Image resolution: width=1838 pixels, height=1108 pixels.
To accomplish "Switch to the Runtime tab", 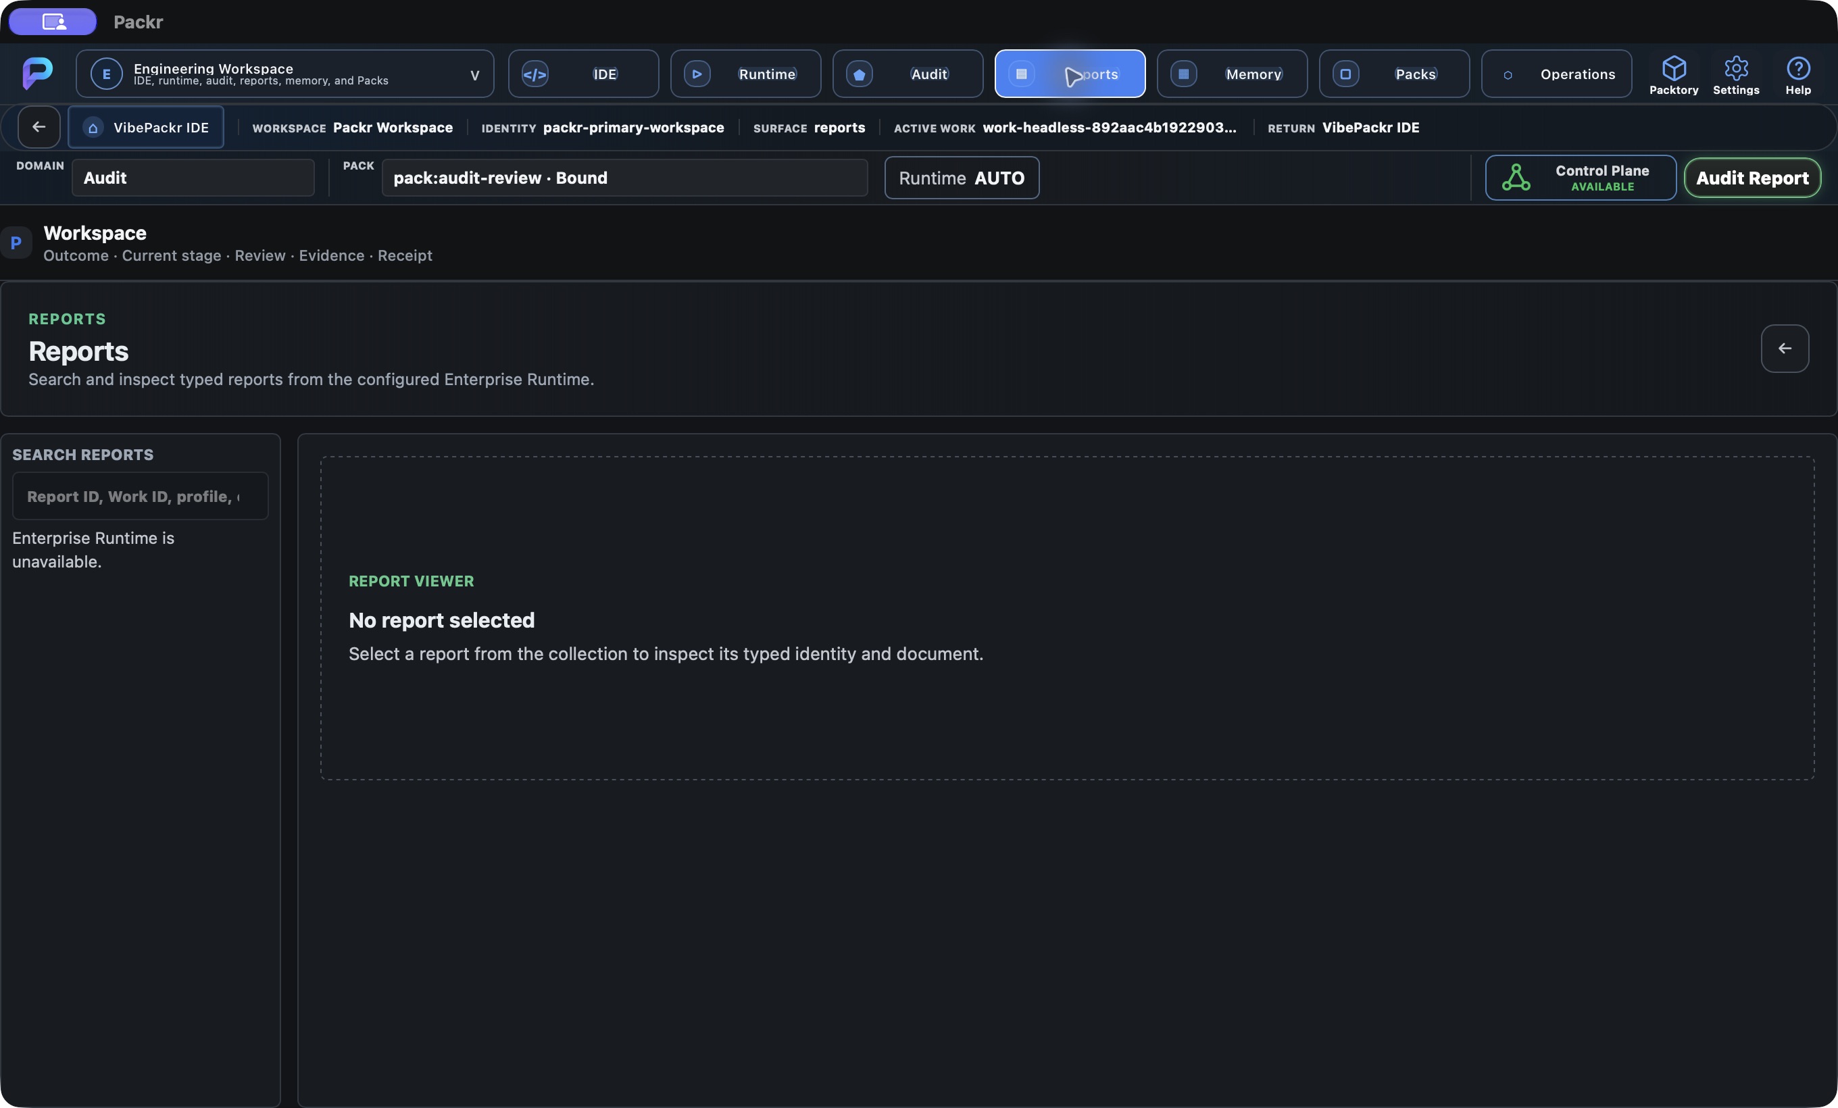I will [745, 74].
